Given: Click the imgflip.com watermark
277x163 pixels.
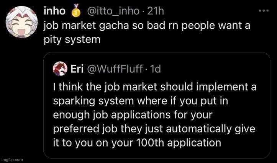Looking at the screenshot, I should click(12, 159).
